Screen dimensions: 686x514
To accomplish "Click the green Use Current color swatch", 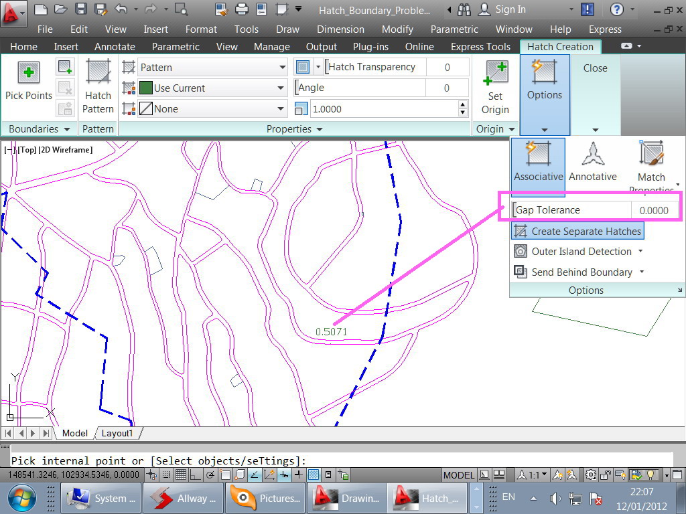I will pyautogui.click(x=145, y=88).
